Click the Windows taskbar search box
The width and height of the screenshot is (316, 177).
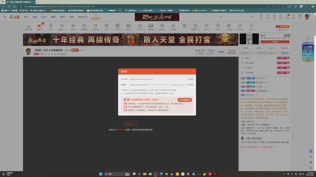coord(117,174)
